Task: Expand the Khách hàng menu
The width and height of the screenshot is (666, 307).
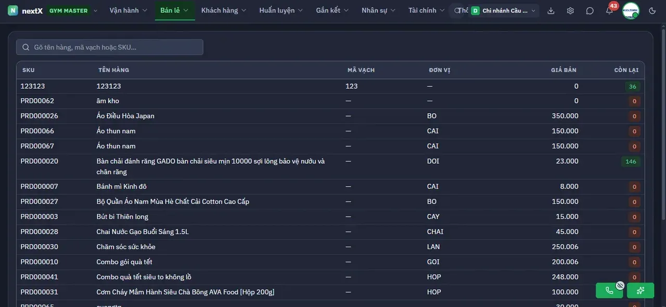Action: [224, 10]
